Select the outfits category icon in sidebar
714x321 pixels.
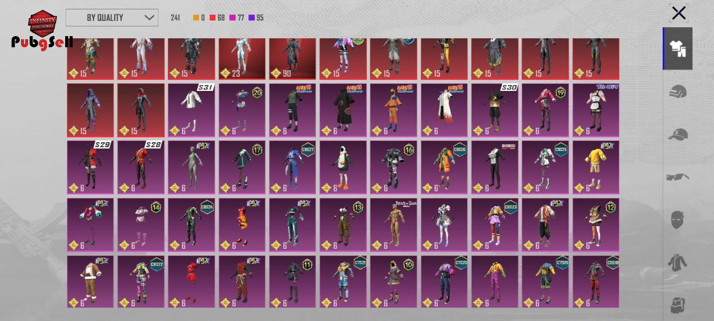677,48
